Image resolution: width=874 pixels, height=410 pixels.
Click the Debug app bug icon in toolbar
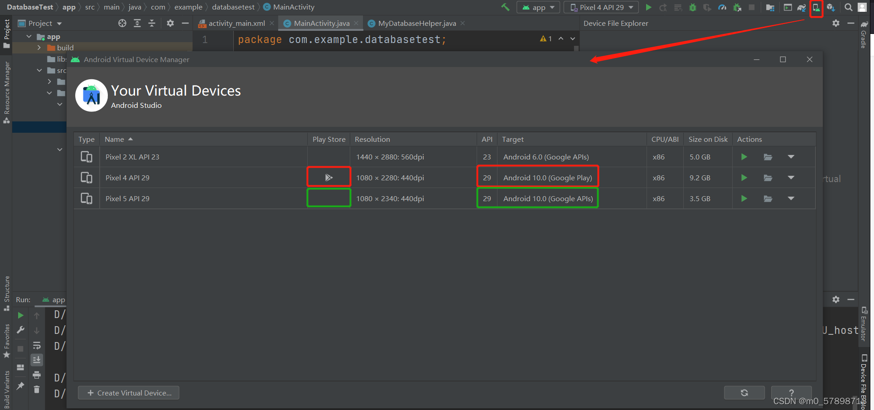(x=693, y=7)
